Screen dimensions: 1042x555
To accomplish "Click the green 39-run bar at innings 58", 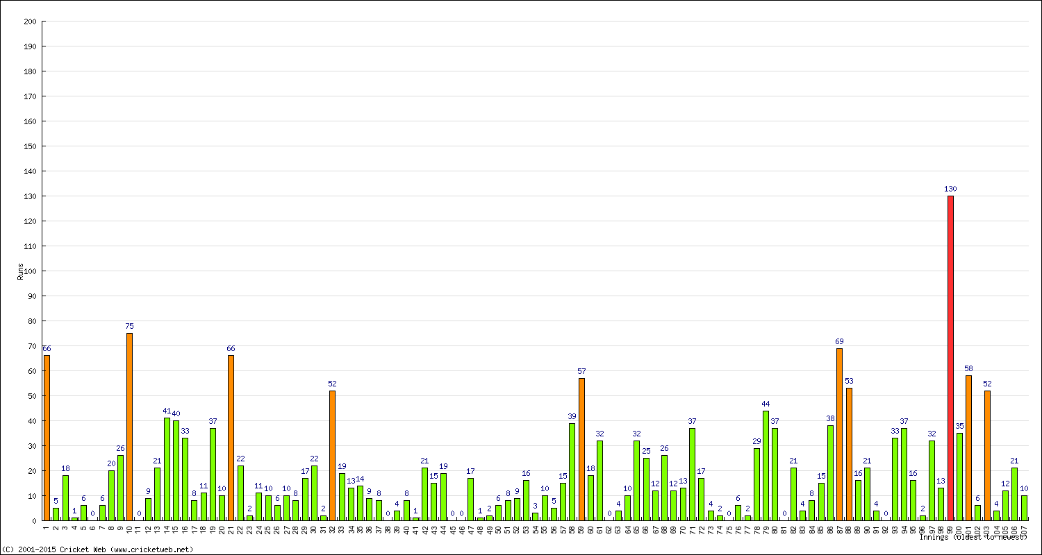I will coord(572,472).
